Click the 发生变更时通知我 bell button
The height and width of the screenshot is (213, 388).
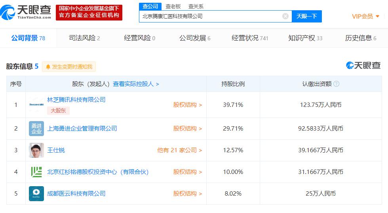pos(69,67)
